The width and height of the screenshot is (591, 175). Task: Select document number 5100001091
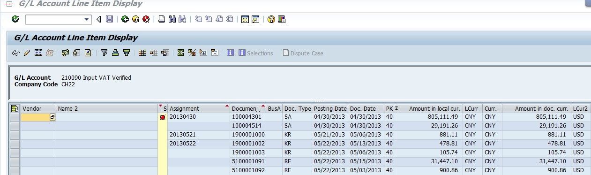click(248, 161)
